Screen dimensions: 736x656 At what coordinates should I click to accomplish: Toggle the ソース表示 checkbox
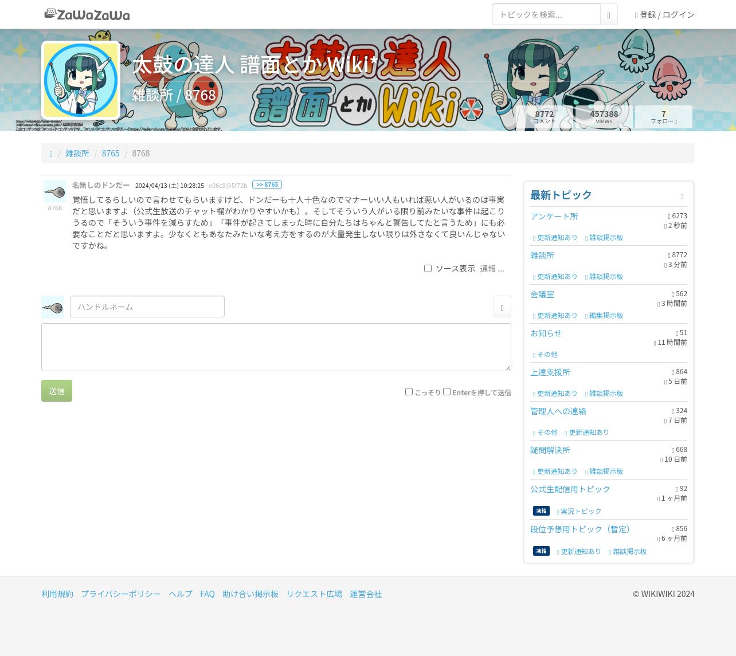point(428,268)
